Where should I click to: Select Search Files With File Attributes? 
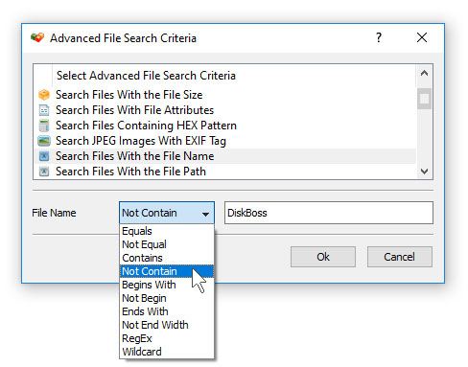[x=224, y=110]
